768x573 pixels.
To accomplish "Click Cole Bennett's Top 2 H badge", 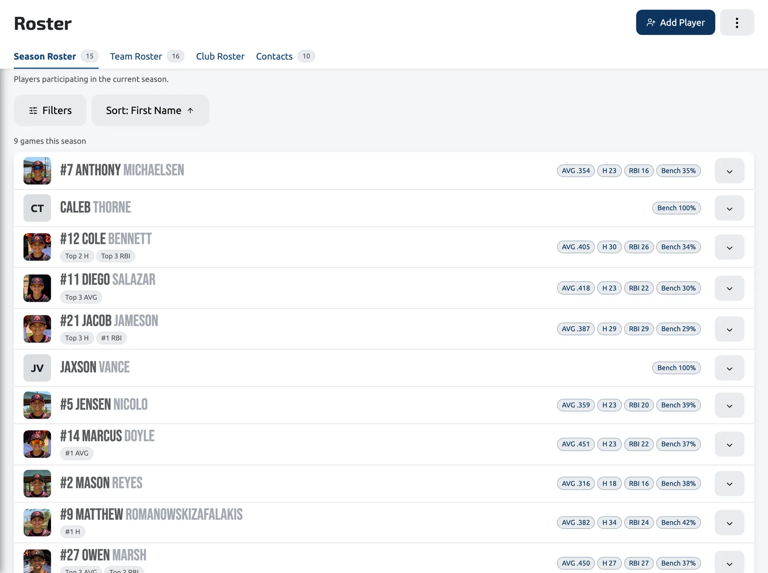I will coord(77,256).
